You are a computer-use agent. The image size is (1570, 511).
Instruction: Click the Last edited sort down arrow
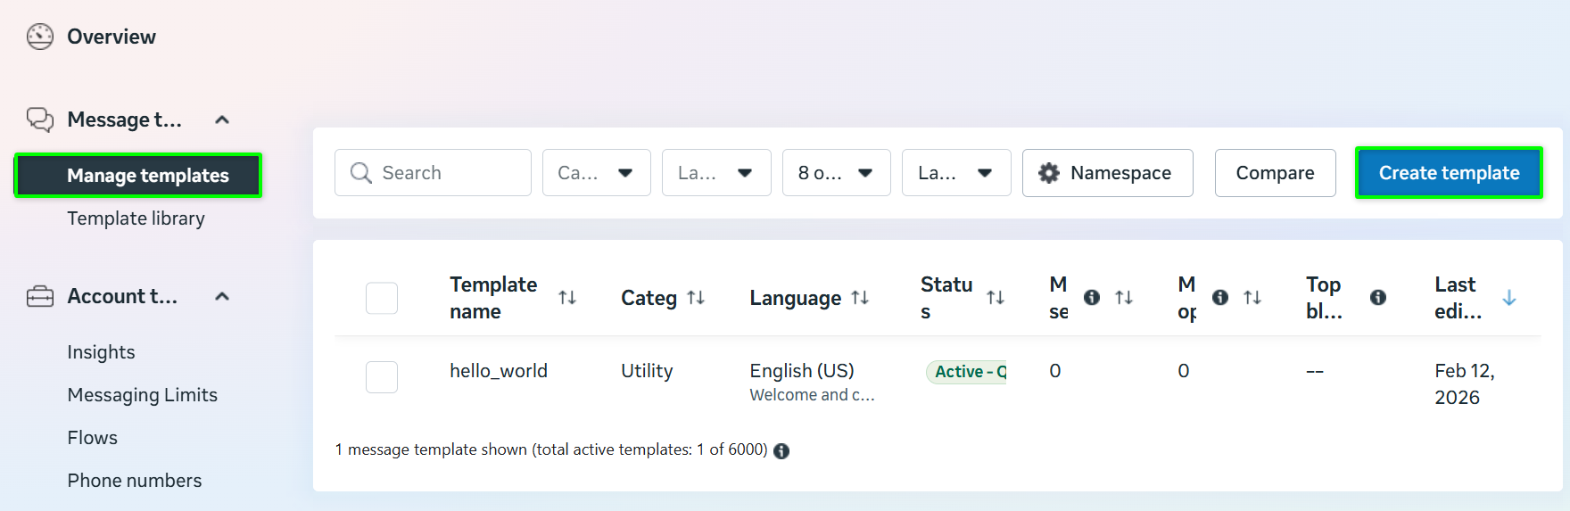pos(1509,298)
